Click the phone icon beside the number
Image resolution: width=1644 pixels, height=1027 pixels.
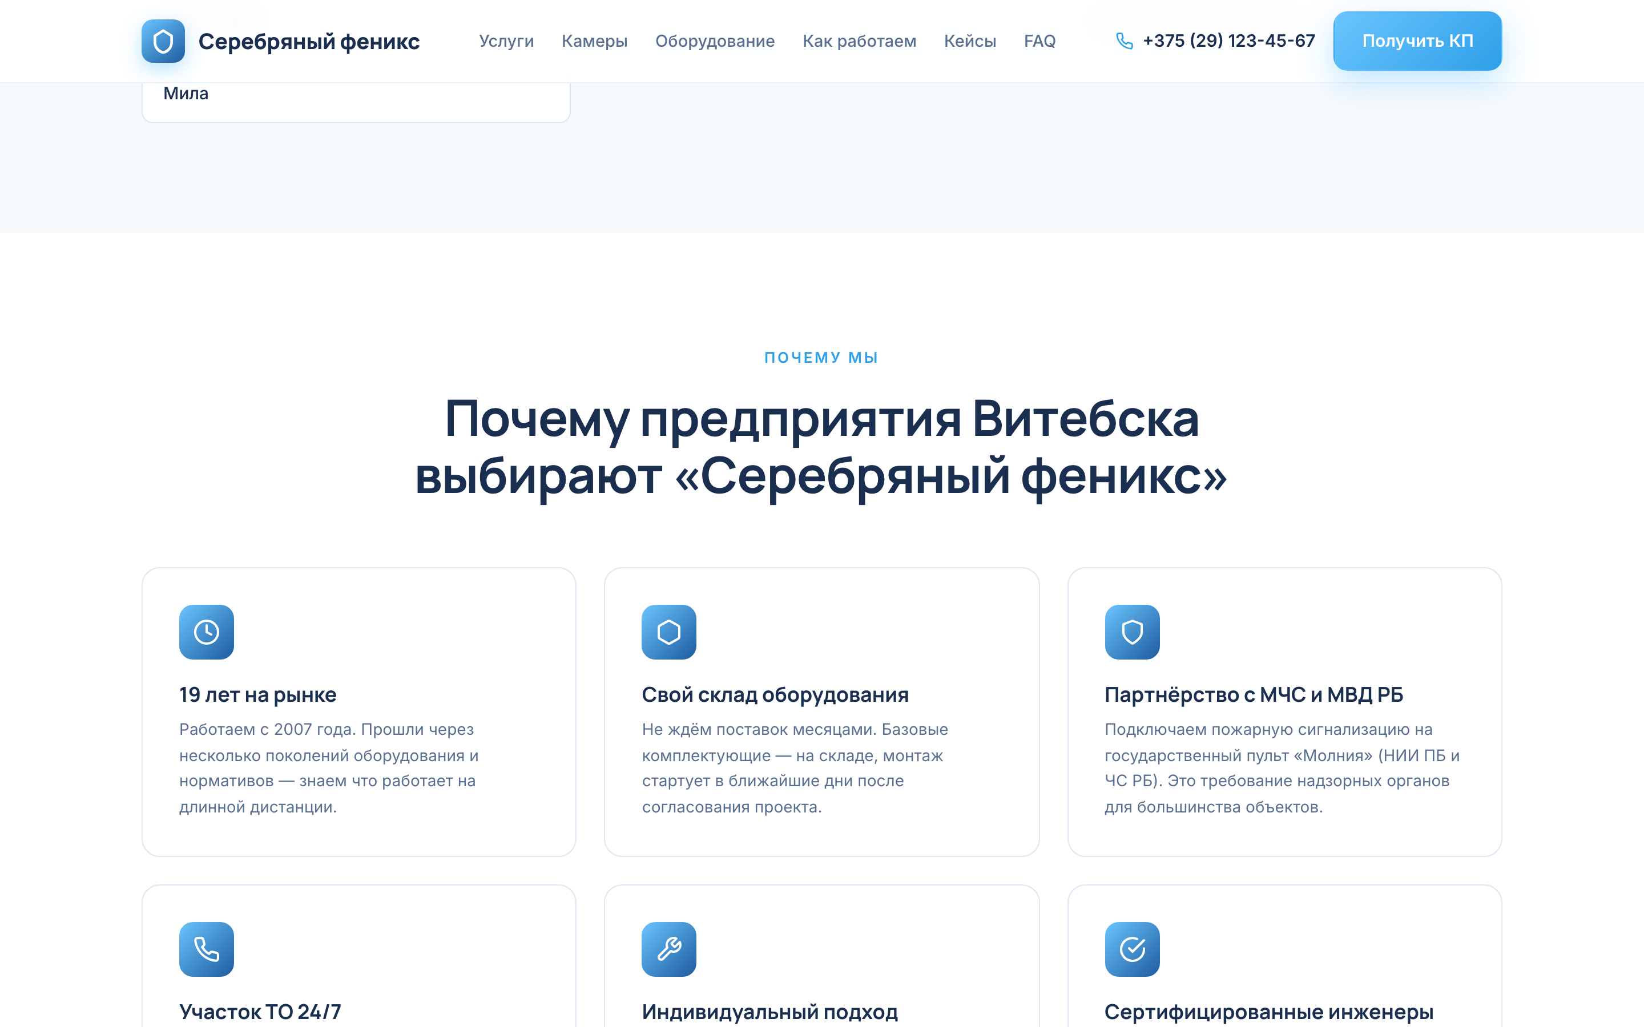[x=1125, y=41]
